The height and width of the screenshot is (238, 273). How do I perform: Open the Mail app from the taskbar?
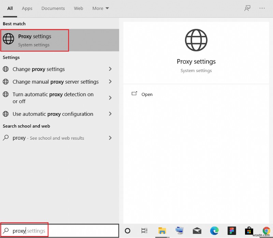[x=197, y=231]
